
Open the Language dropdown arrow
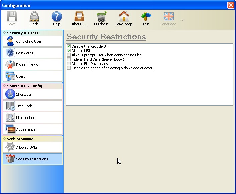(x=182, y=20)
